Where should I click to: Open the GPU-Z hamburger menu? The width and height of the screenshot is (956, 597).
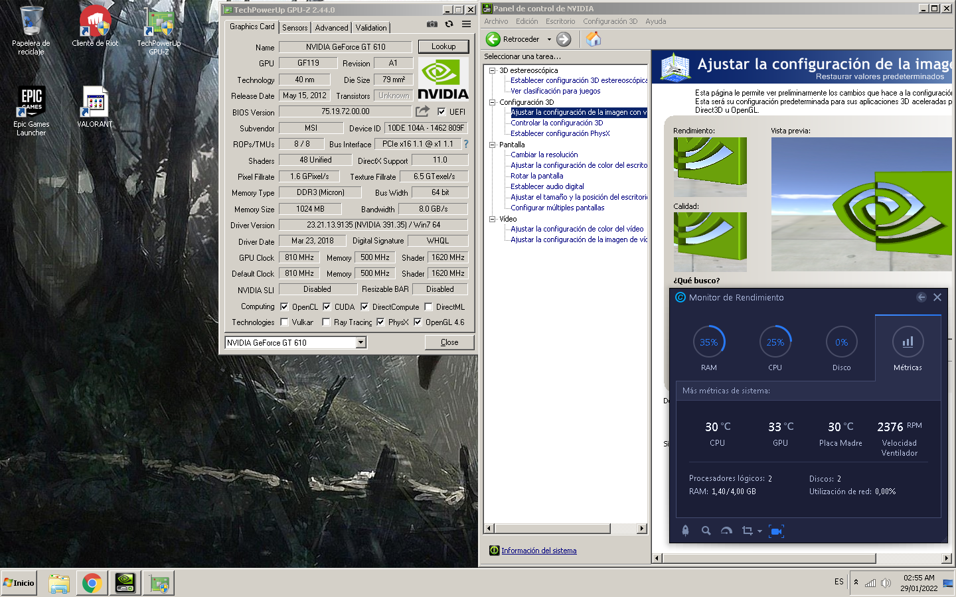coord(467,24)
